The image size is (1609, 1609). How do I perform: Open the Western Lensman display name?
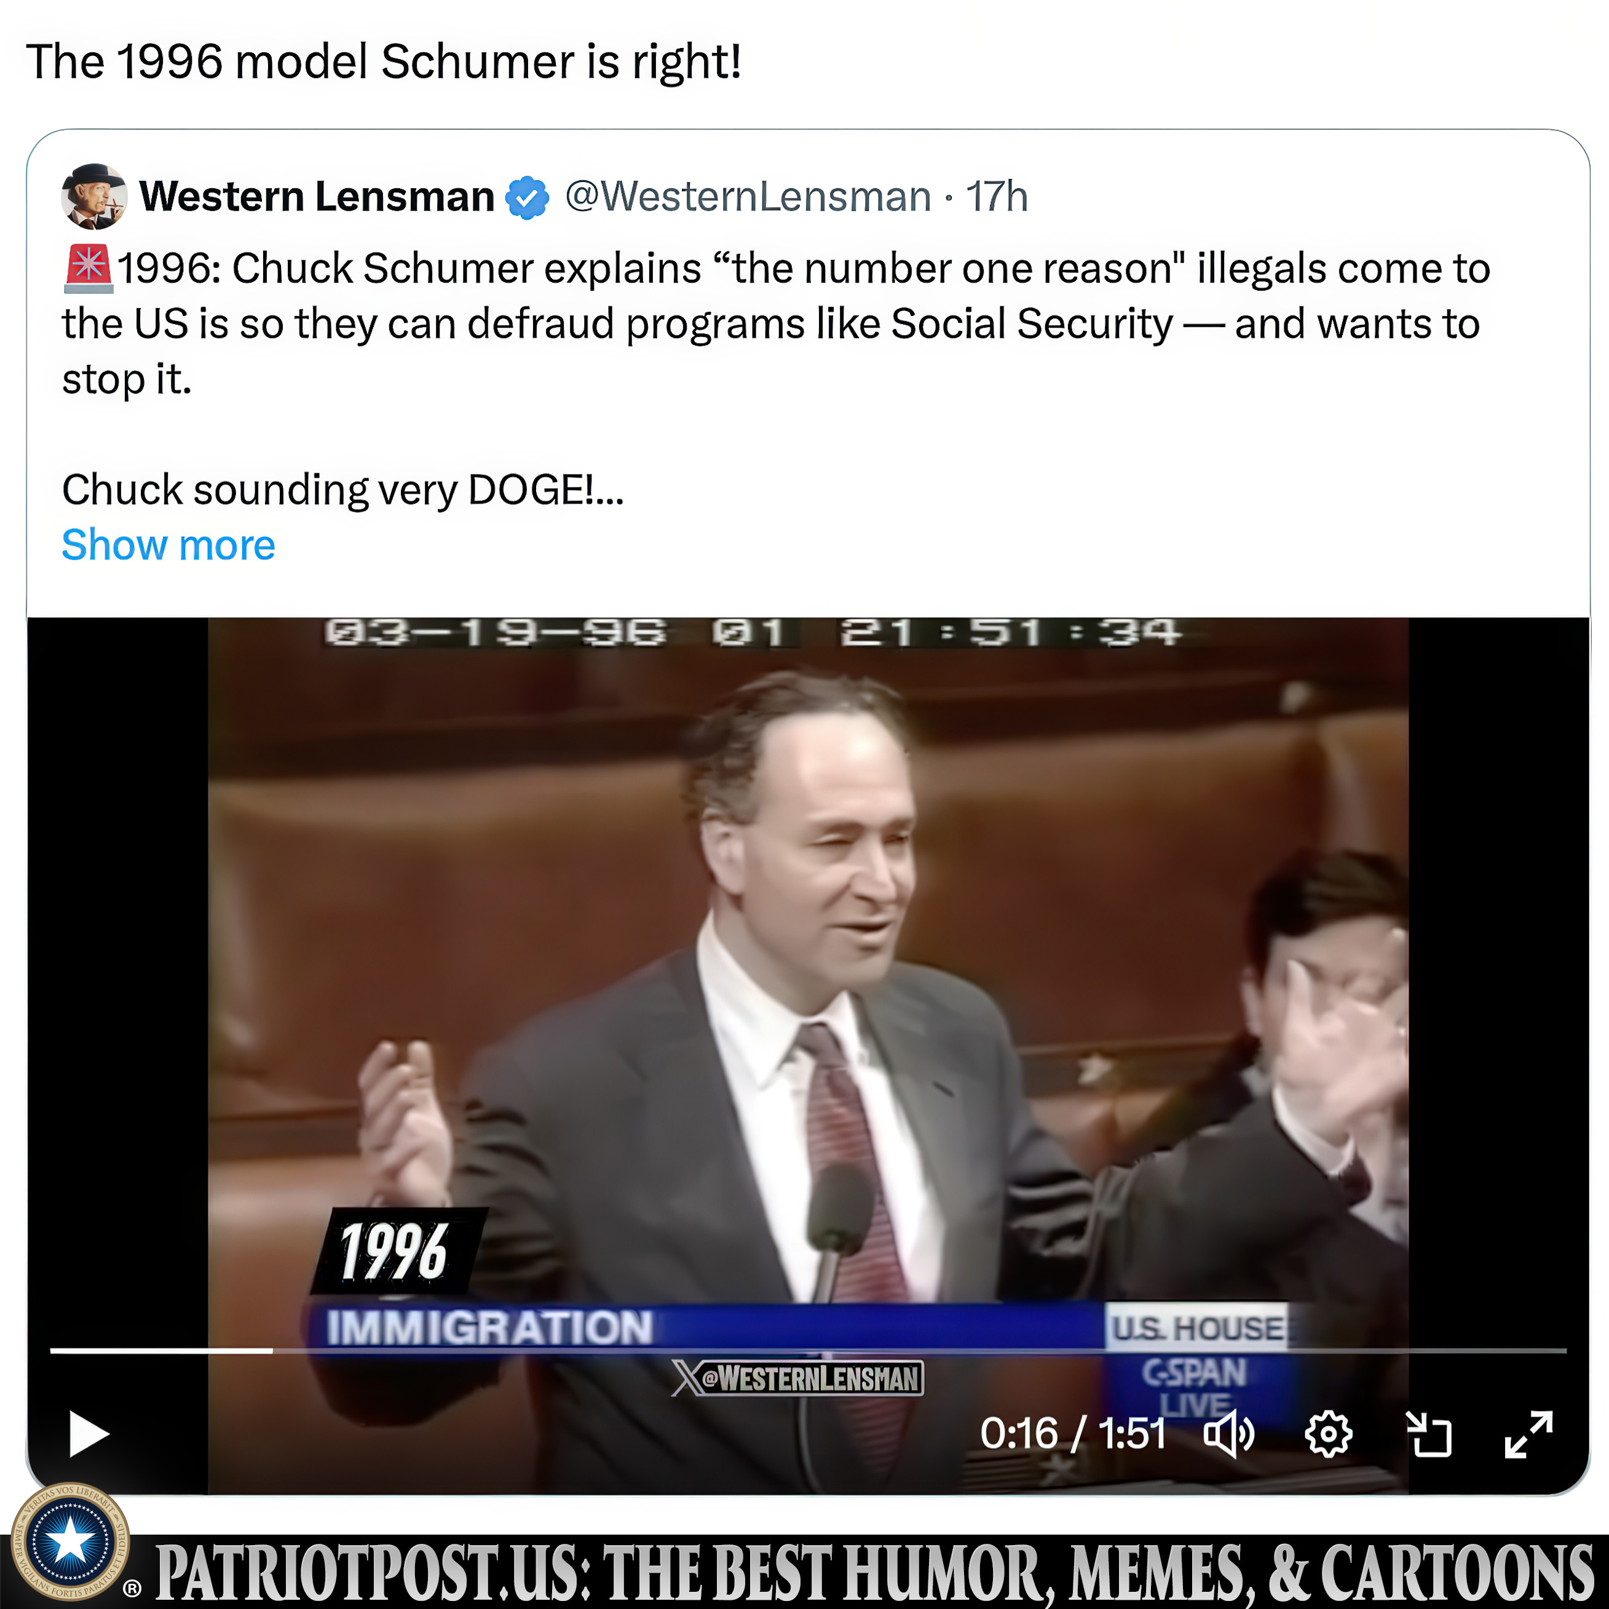pyautogui.click(x=317, y=197)
